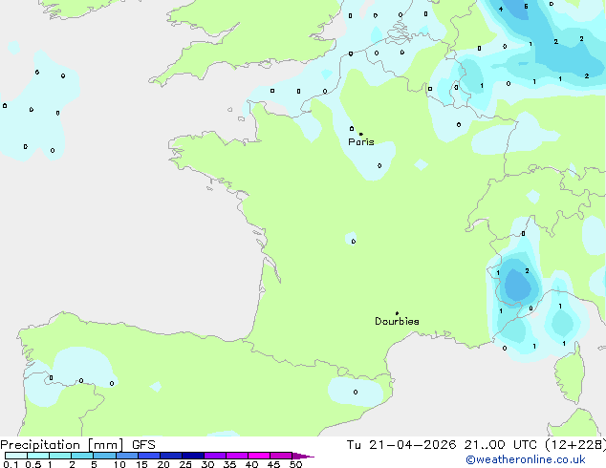Click the legend value 50
The width and height of the screenshot is (606, 468).
[x=295, y=464]
